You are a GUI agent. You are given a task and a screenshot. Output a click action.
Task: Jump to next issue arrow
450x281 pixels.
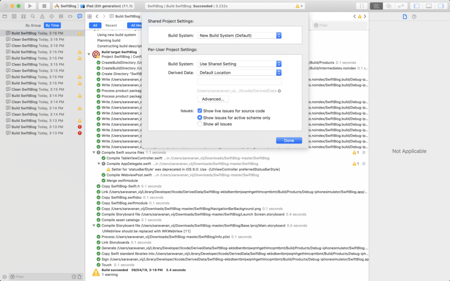point(365,16)
